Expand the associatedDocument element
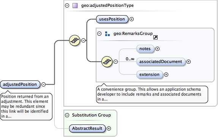This screenshot has width=218, height=137. (x=188, y=62)
